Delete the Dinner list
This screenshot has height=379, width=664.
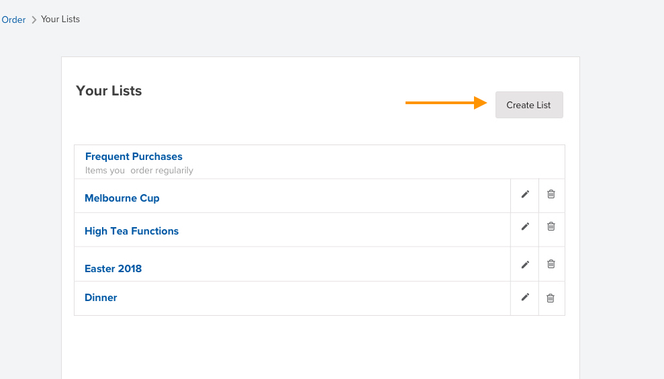pyautogui.click(x=551, y=298)
